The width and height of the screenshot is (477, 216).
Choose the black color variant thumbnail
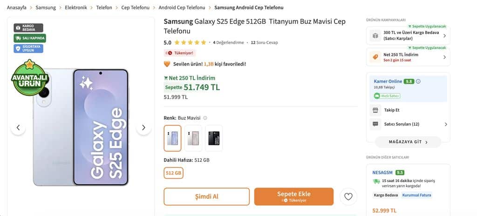(x=214, y=138)
